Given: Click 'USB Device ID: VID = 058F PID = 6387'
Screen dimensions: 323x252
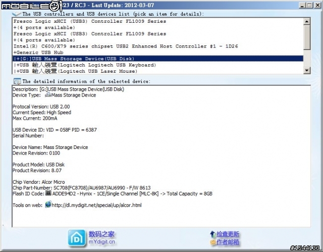Looking at the screenshot, I should 55,130.
